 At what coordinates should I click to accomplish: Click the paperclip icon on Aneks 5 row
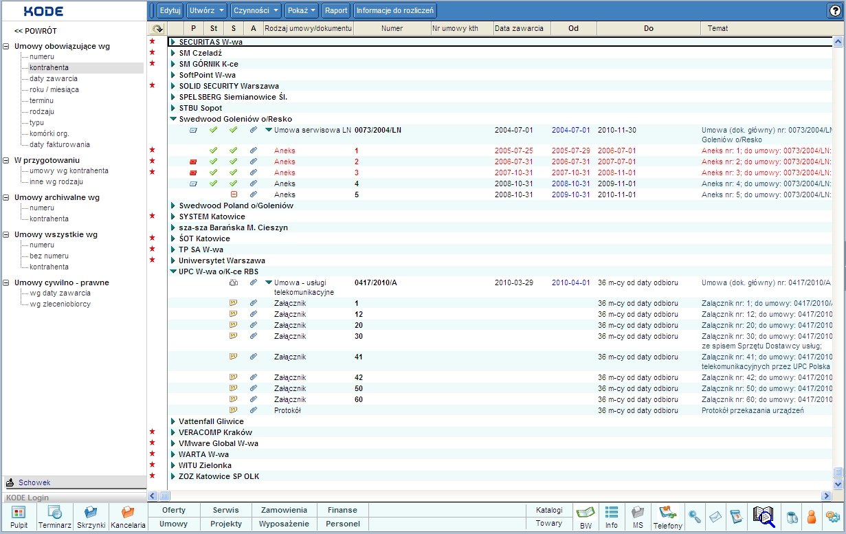[x=254, y=194]
